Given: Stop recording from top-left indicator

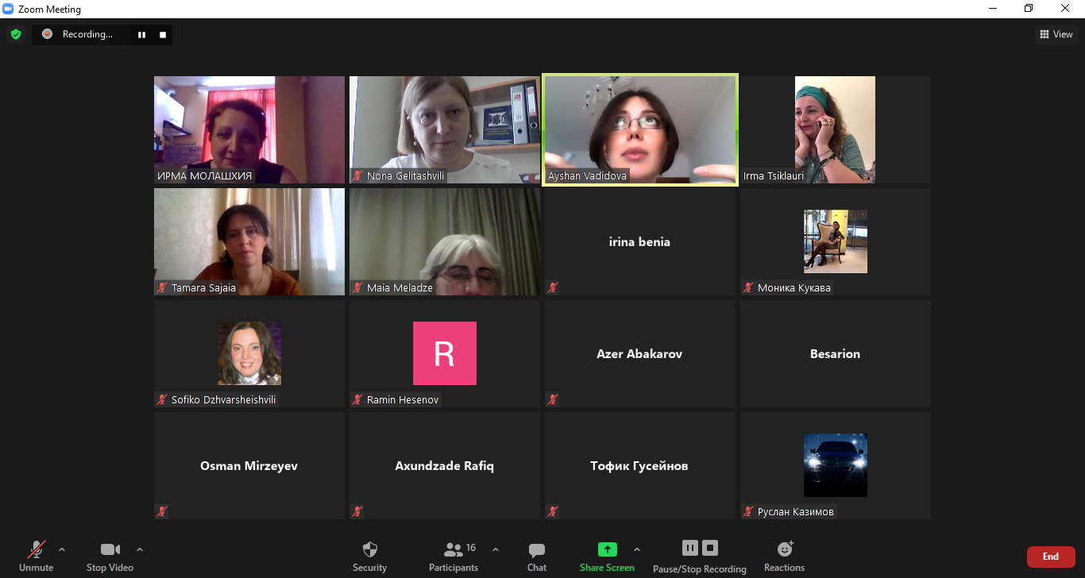Looking at the screenshot, I should (163, 34).
